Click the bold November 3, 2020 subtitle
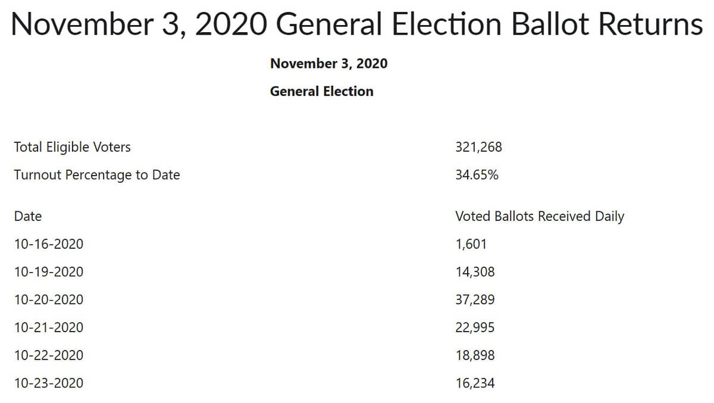714x403 pixels. tap(328, 64)
